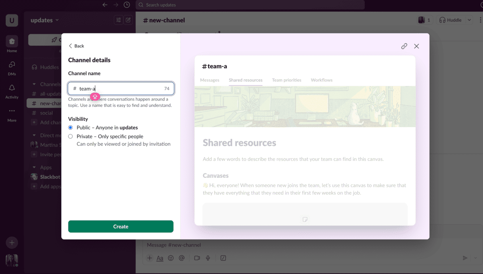This screenshot has height=274, width=483.
Task: Switch to the Team priorities tab
Action: pyautogui.click(x=287, y=80)
